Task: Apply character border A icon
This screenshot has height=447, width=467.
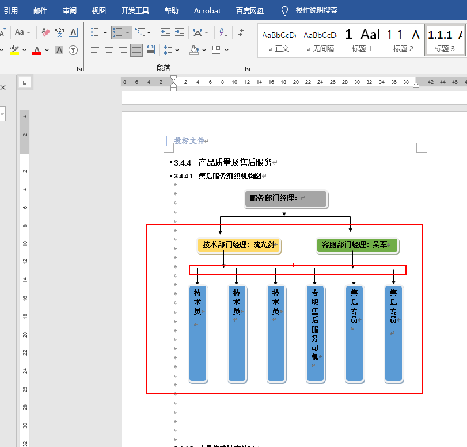Action: [73, 32]
